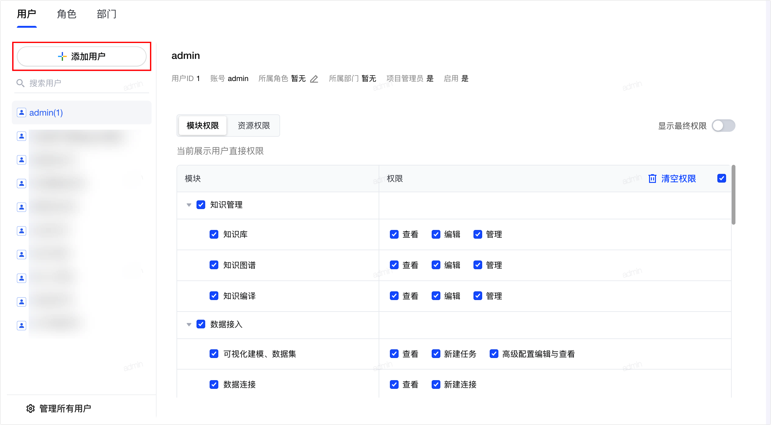Image resolution: width=771 pixels, height=425 pixels.
Task: Click the last user avatar icon in list
Action: point(21,326)
